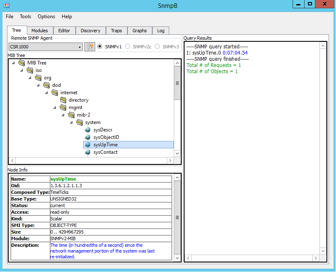Collapse the iso tree branch

[22, 70]
